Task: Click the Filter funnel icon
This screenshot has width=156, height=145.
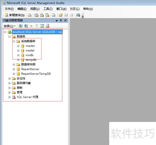Action: [37, 26]
